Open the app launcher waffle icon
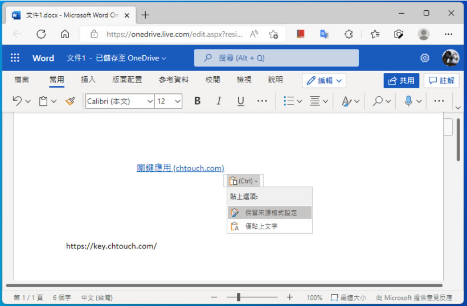 [x=15, y=58]
